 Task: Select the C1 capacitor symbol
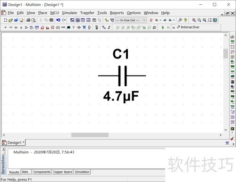(122, 76)
